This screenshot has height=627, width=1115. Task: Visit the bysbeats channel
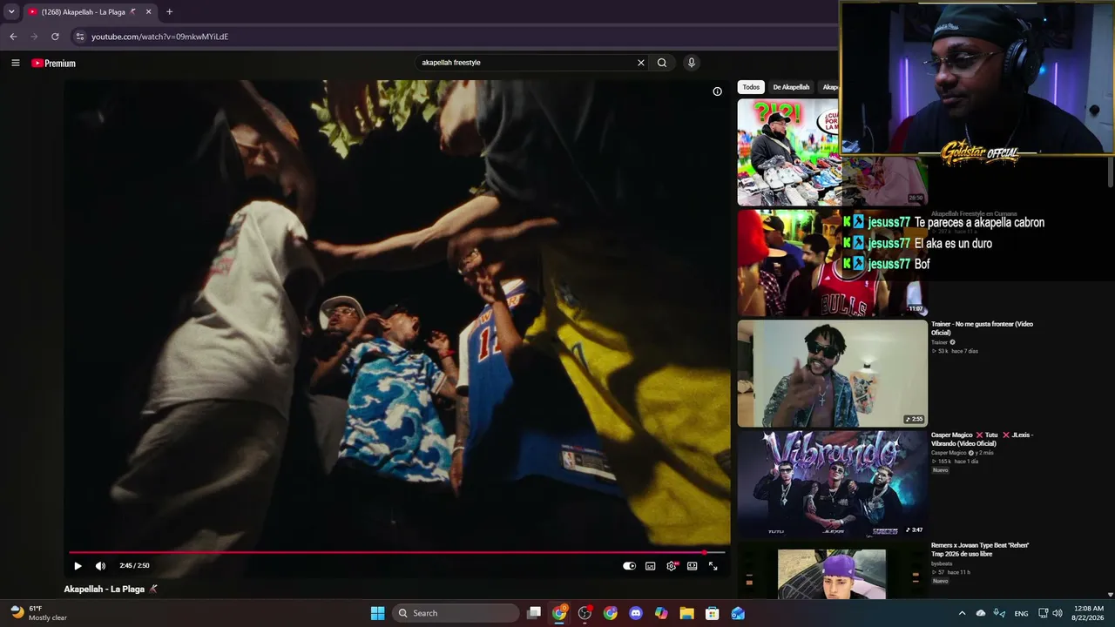tap(942, 563)
